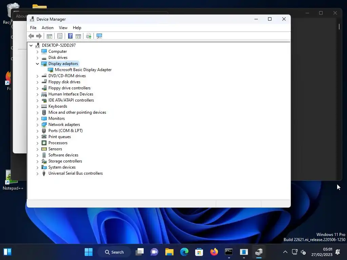Click Human Interface Devices icon
This screenshot has height=260, width=347.
[x=44, y=94]
